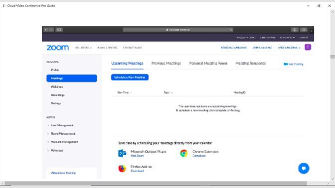
Task: Toggle the browser sidebar icon
Action: (59, 30)
